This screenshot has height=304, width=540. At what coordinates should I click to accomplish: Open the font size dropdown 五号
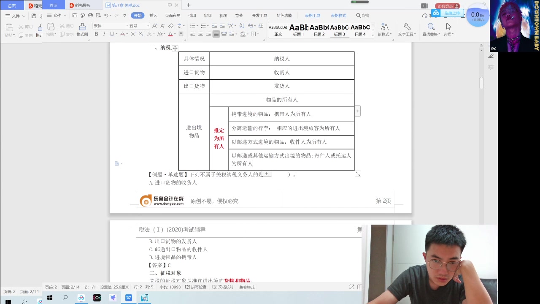[x=148, y=26]
